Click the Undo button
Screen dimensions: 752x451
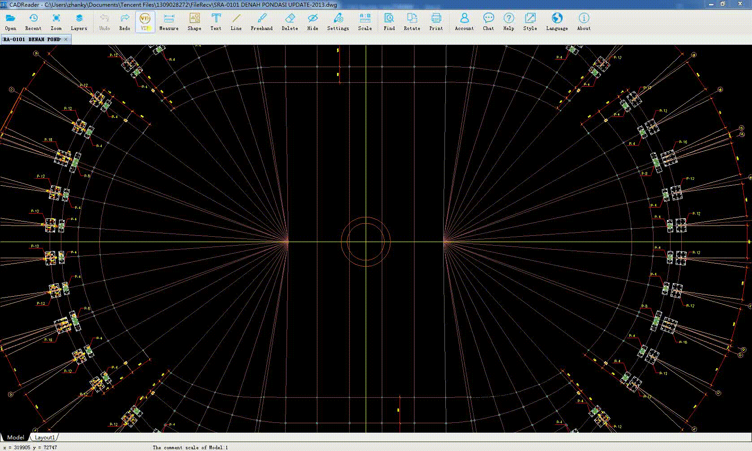click(104, 21)
